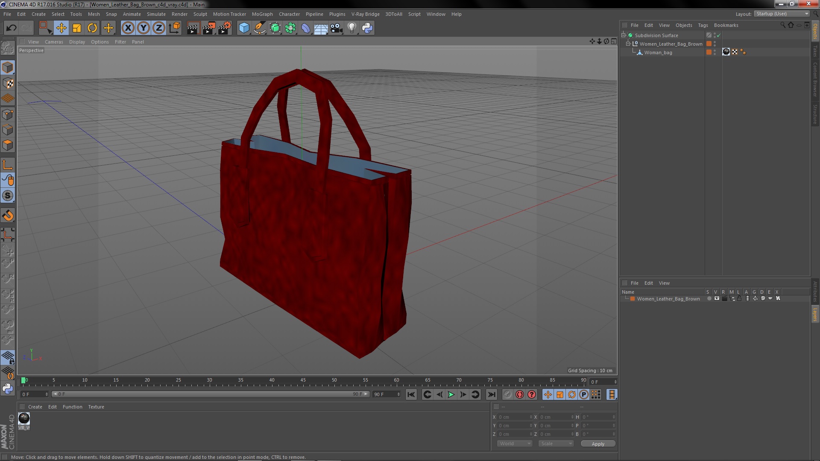Switch to Polygons mode icon
This screenshot has width=820, height=461.
pyautogui.click(x=8, y=145)
